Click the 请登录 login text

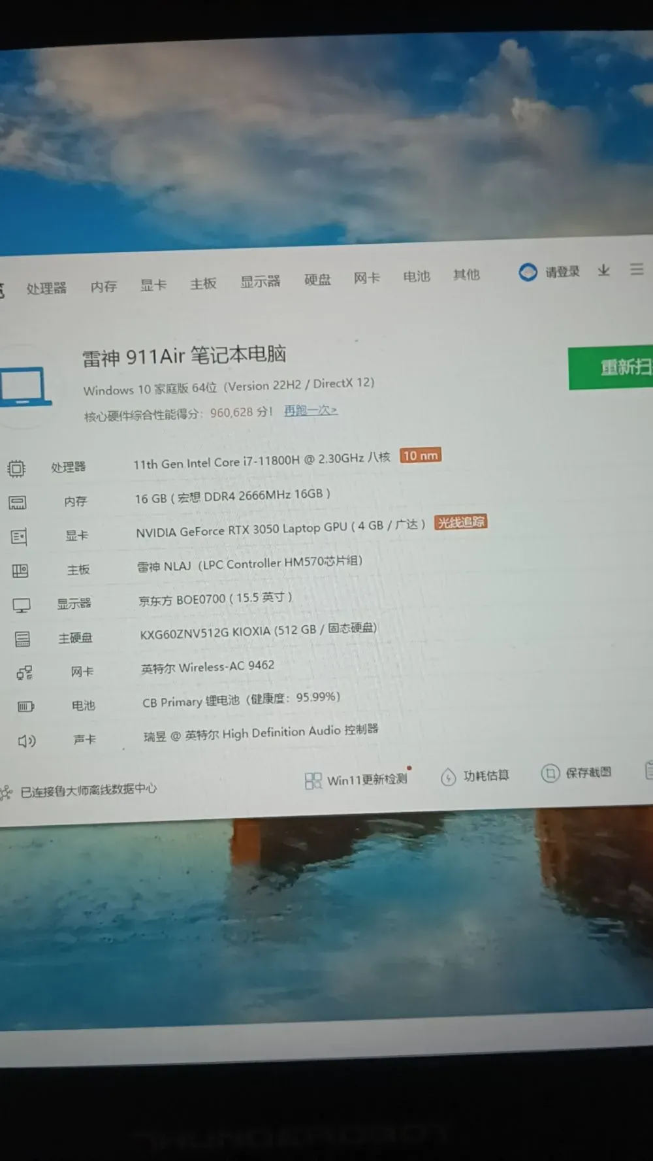(563, 271)
